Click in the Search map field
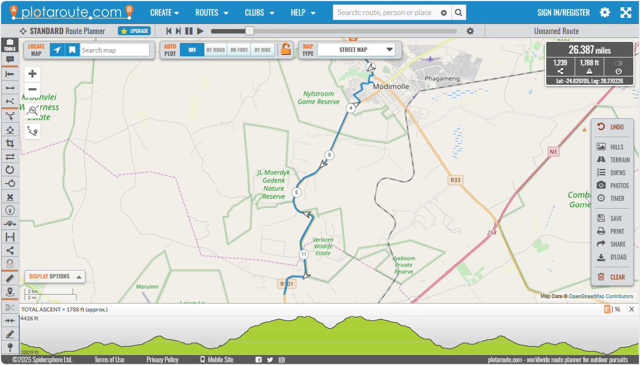 pyautogui.click(x=114, y=50)
